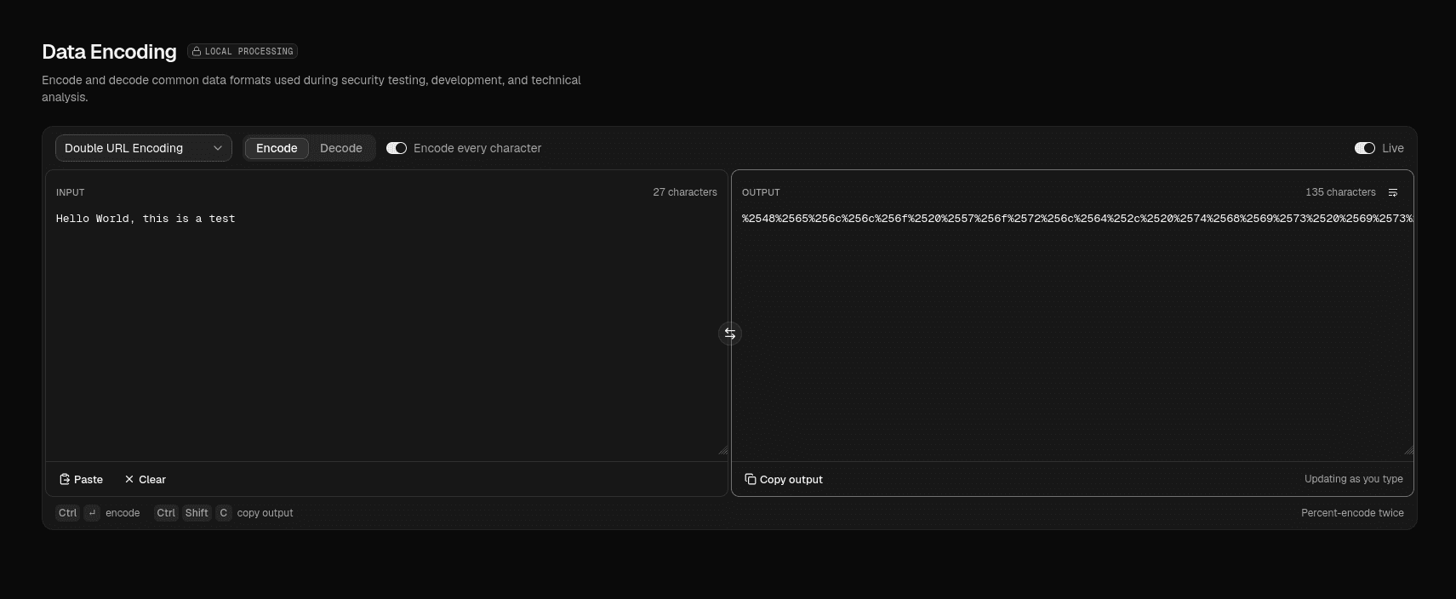
Task: Click the Ctrl key hint before encode
Action: point(68,513)
